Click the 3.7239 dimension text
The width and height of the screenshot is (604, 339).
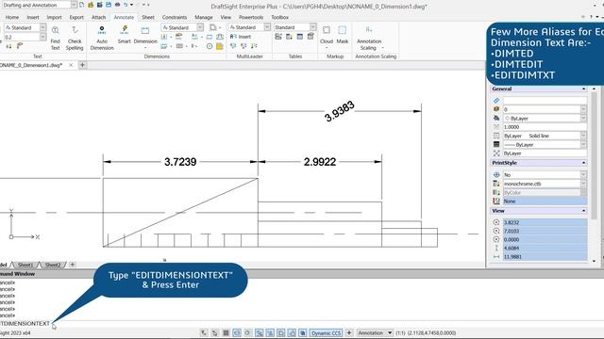[180, 162]
